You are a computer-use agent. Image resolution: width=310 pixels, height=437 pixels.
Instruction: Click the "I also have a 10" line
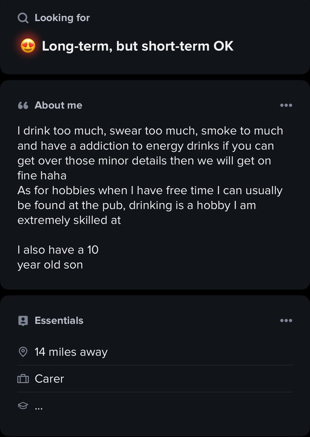pyautogui.click(x=58, y=250)
